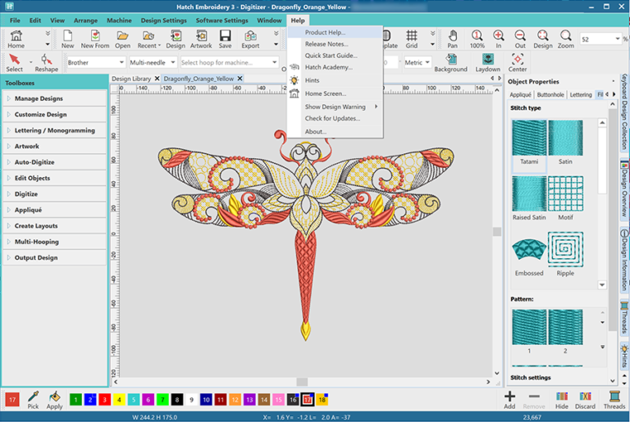Add a new thread color
The width and height of the screenshot is (630, 422).
pyautogui.click(x=509, y=399)
